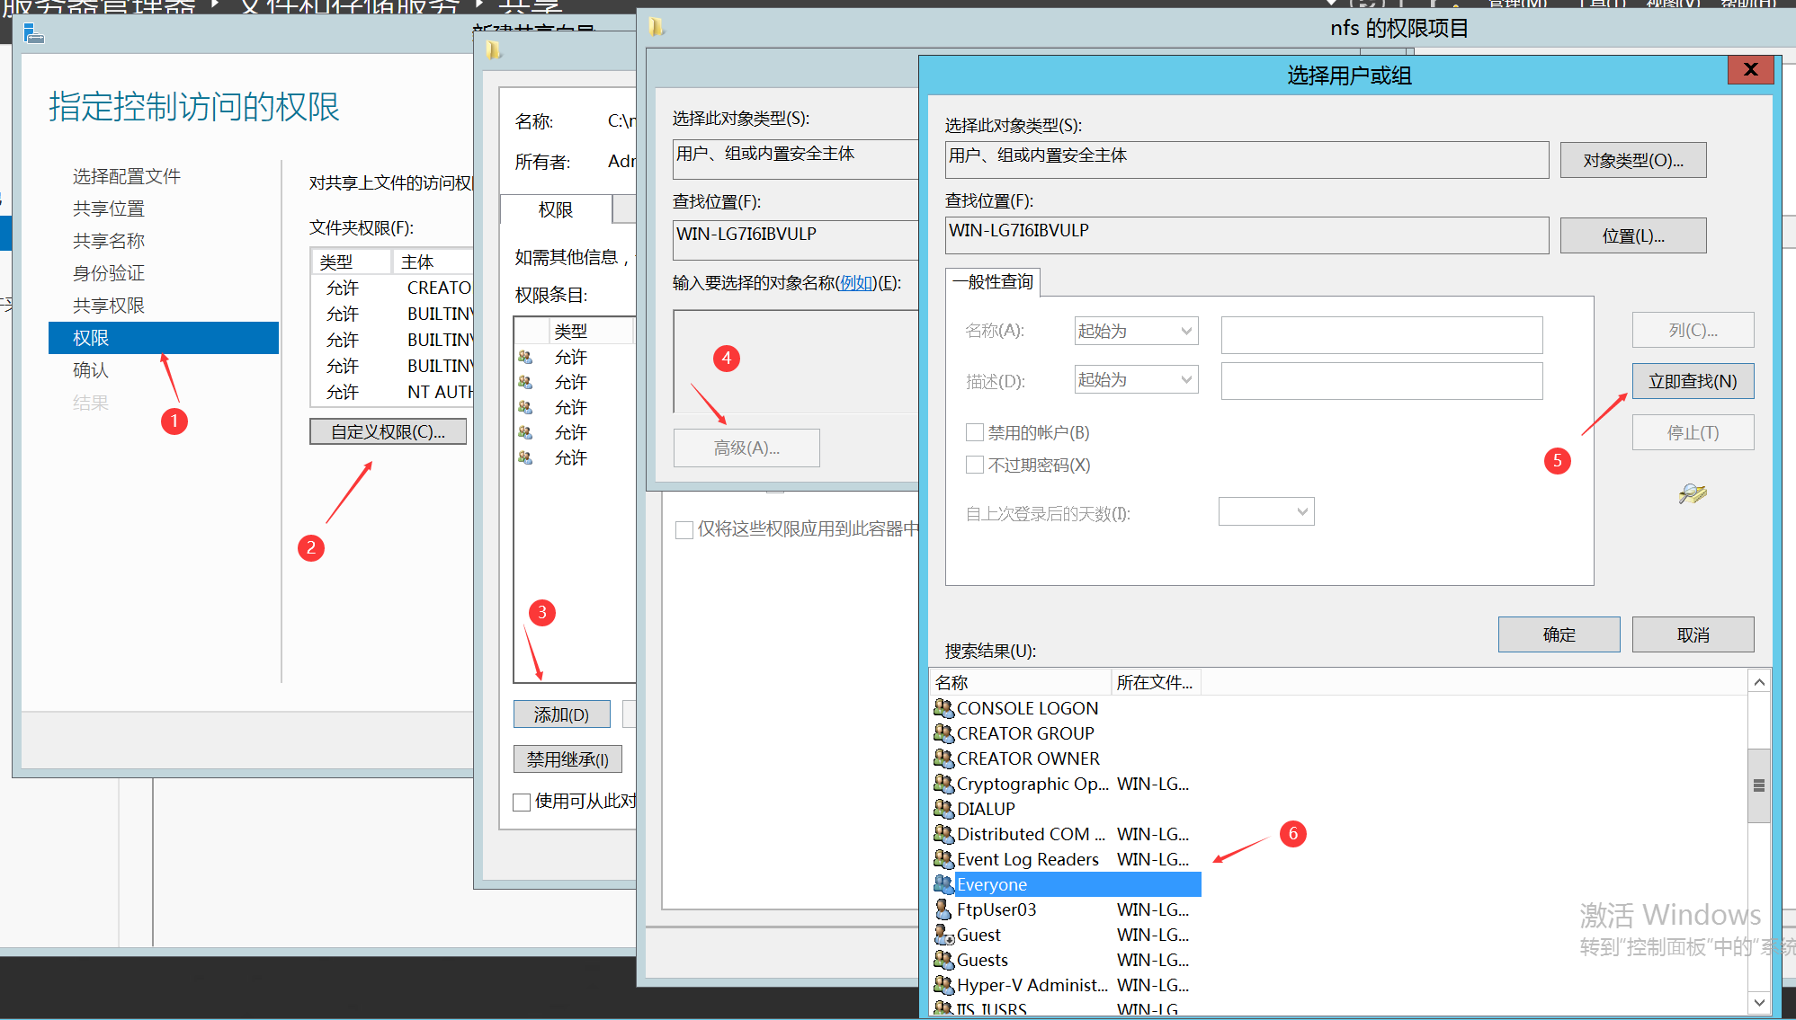Click in the name (名称) query input field
Viewport: 1796px width, 1020px height.
[x=1381, y=334]
